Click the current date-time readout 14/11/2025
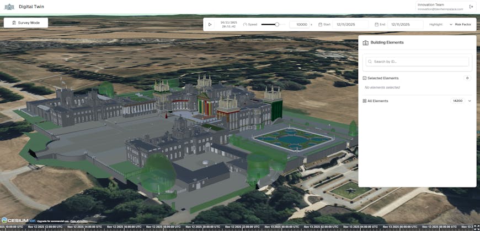The height and width of the screenshot is (231, 480). click(x=229, y=24)
